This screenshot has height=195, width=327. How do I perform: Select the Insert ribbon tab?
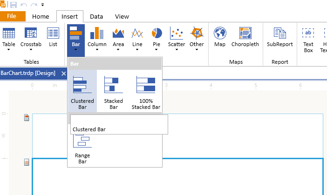[70, 16]
